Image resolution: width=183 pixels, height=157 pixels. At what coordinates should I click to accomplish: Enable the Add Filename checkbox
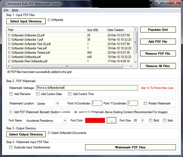click(x=11, y=94)
